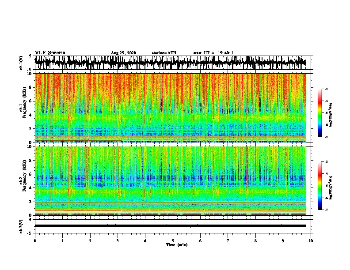
Task: Click the "-7" tick on ch.2 colorbar
Action: tap(326, 210)
